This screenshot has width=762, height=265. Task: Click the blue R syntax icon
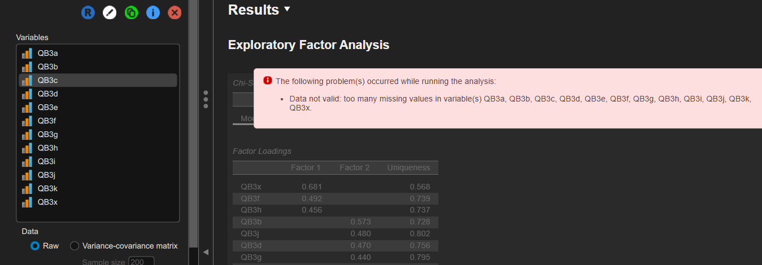tap(88, 12)
